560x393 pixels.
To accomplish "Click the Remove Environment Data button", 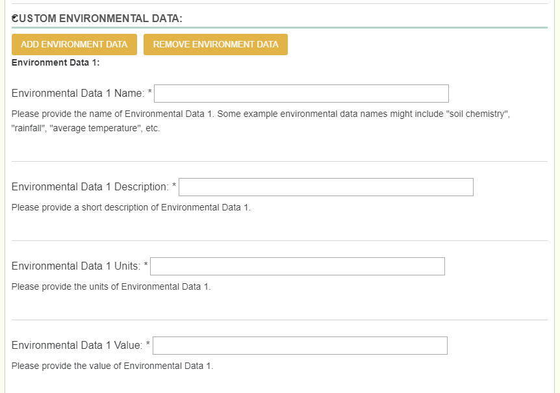I will click(x=215, y=45).
